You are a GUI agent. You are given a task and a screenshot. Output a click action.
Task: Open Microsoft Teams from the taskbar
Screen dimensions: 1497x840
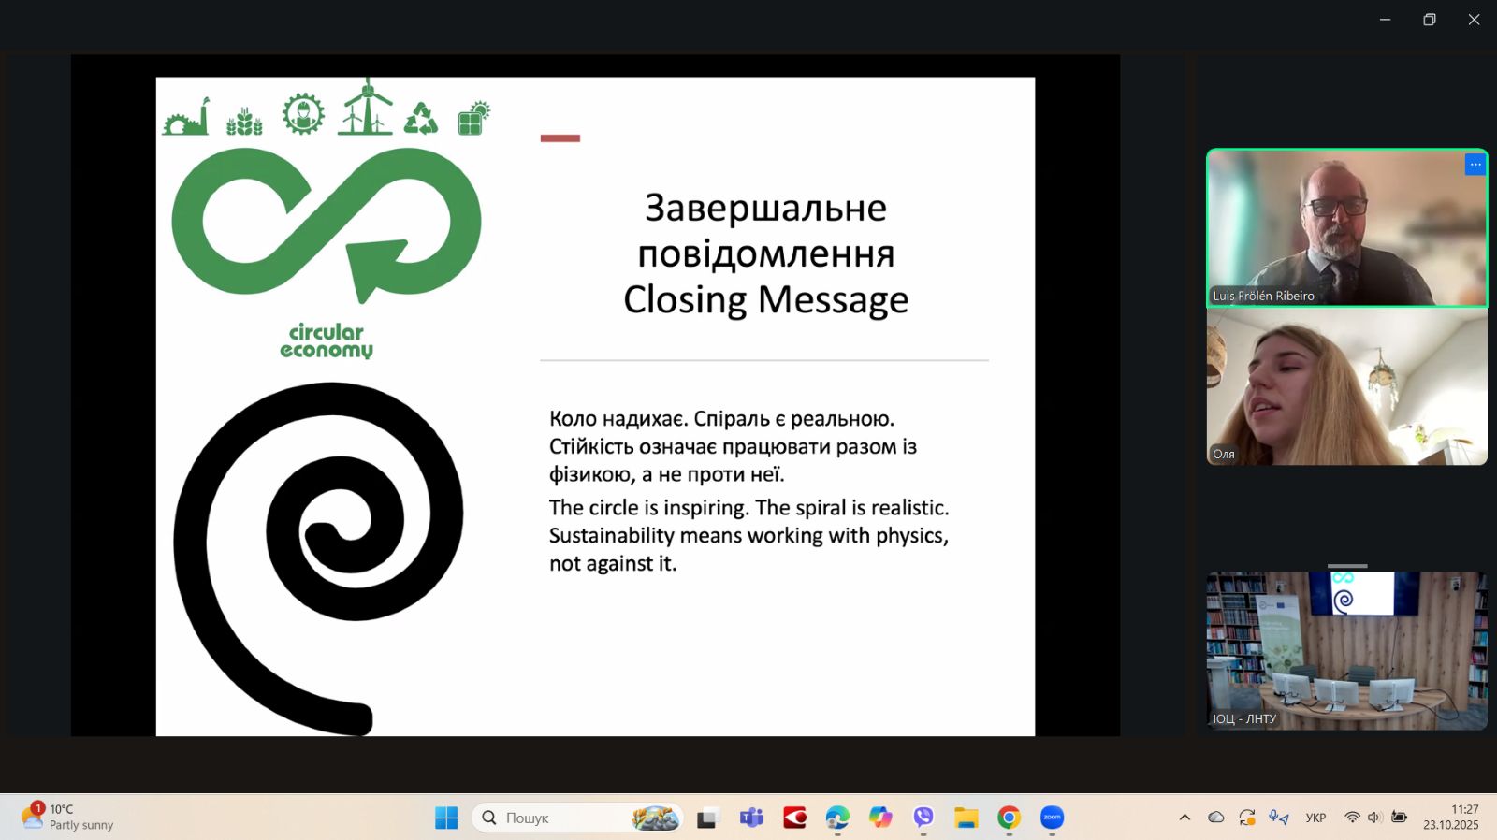coord(751,818)
